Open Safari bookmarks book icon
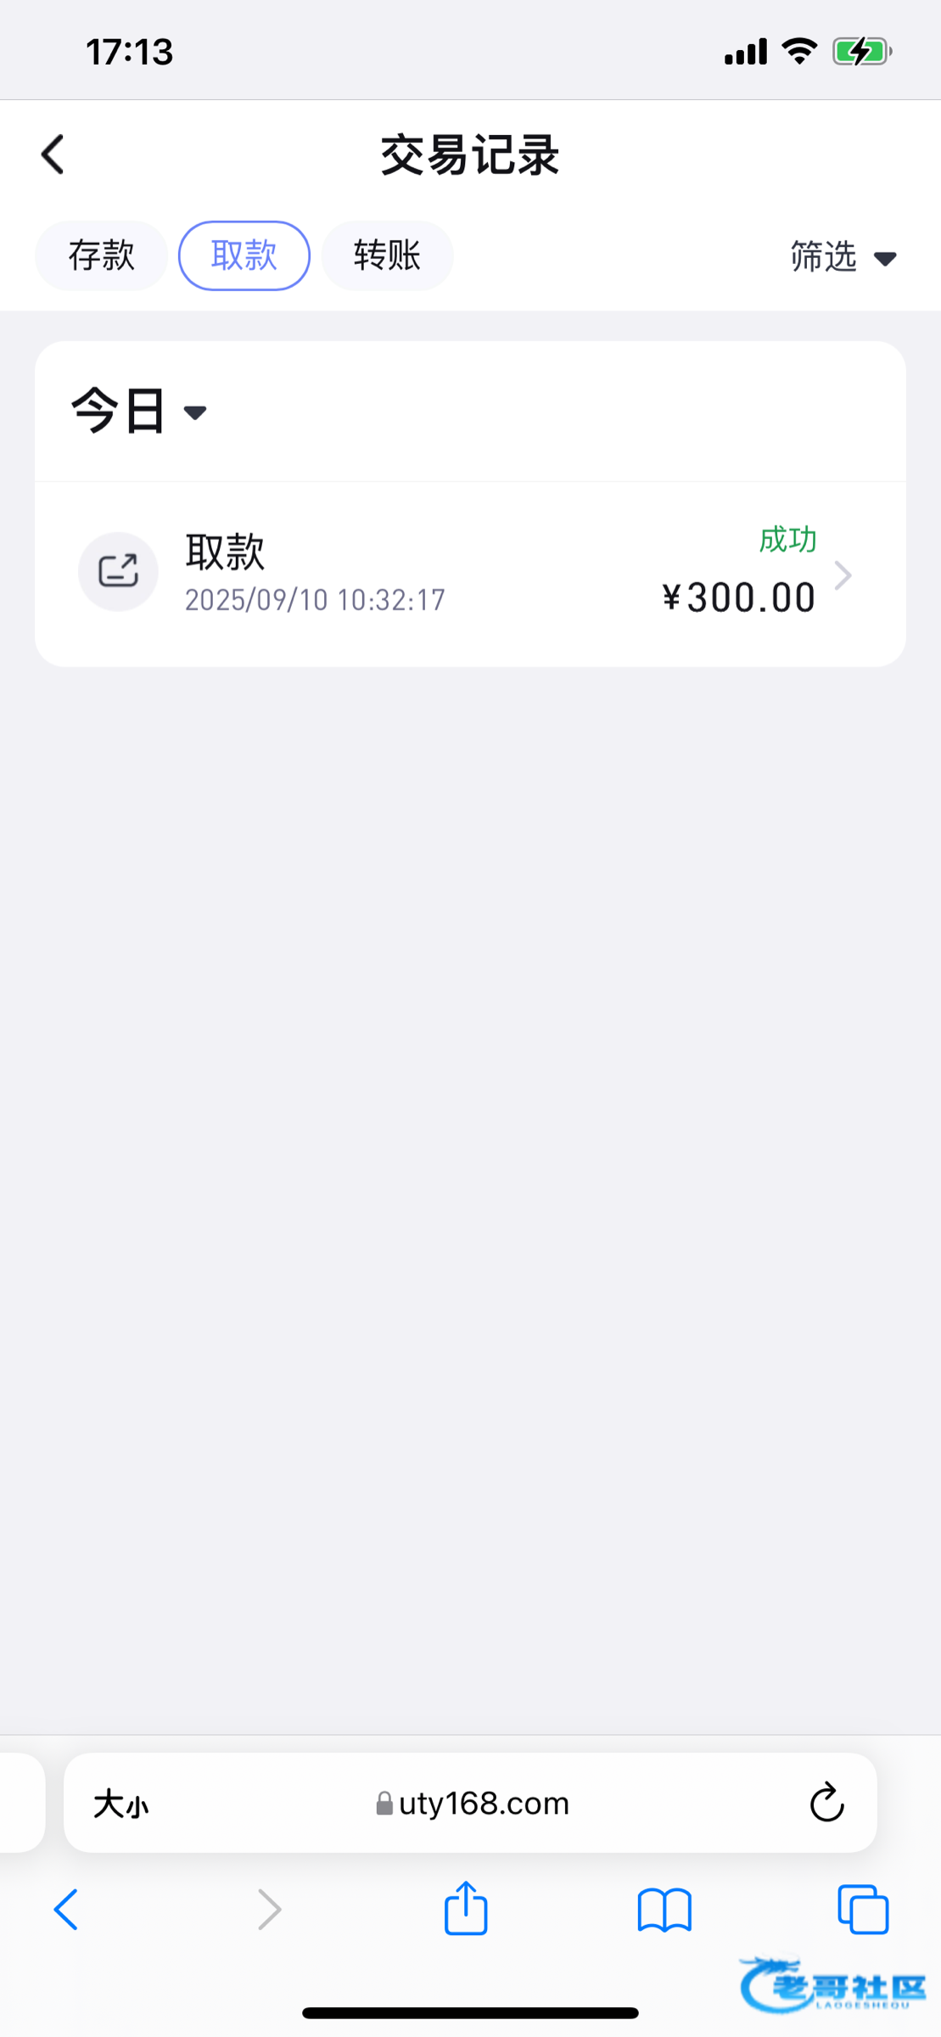This screenshot has height=2037, width=941. [x=664, y=1911]
